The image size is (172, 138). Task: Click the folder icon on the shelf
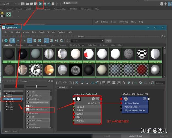tap(2, 13)
